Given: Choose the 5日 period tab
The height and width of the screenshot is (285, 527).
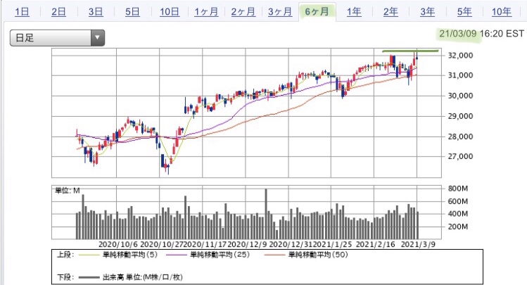Looking at the screenshot, I should coord(132,11).
